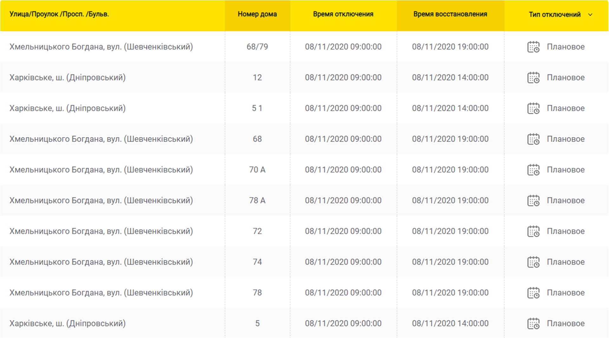Select the calendar icon in house 72 row
Image resolution: width=609 pixels, height=338 pixels.
pyautogui.click(x=533, y=232)
